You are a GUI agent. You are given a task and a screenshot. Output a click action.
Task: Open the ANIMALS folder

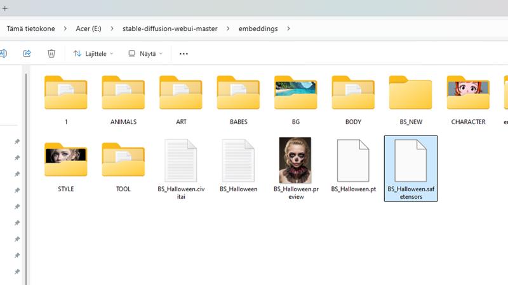point(123,100)
